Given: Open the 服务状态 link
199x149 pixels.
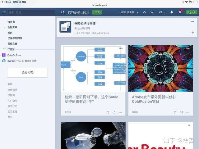Looking at the screenshot, I should pyautogui.click(x=12, y=106).
